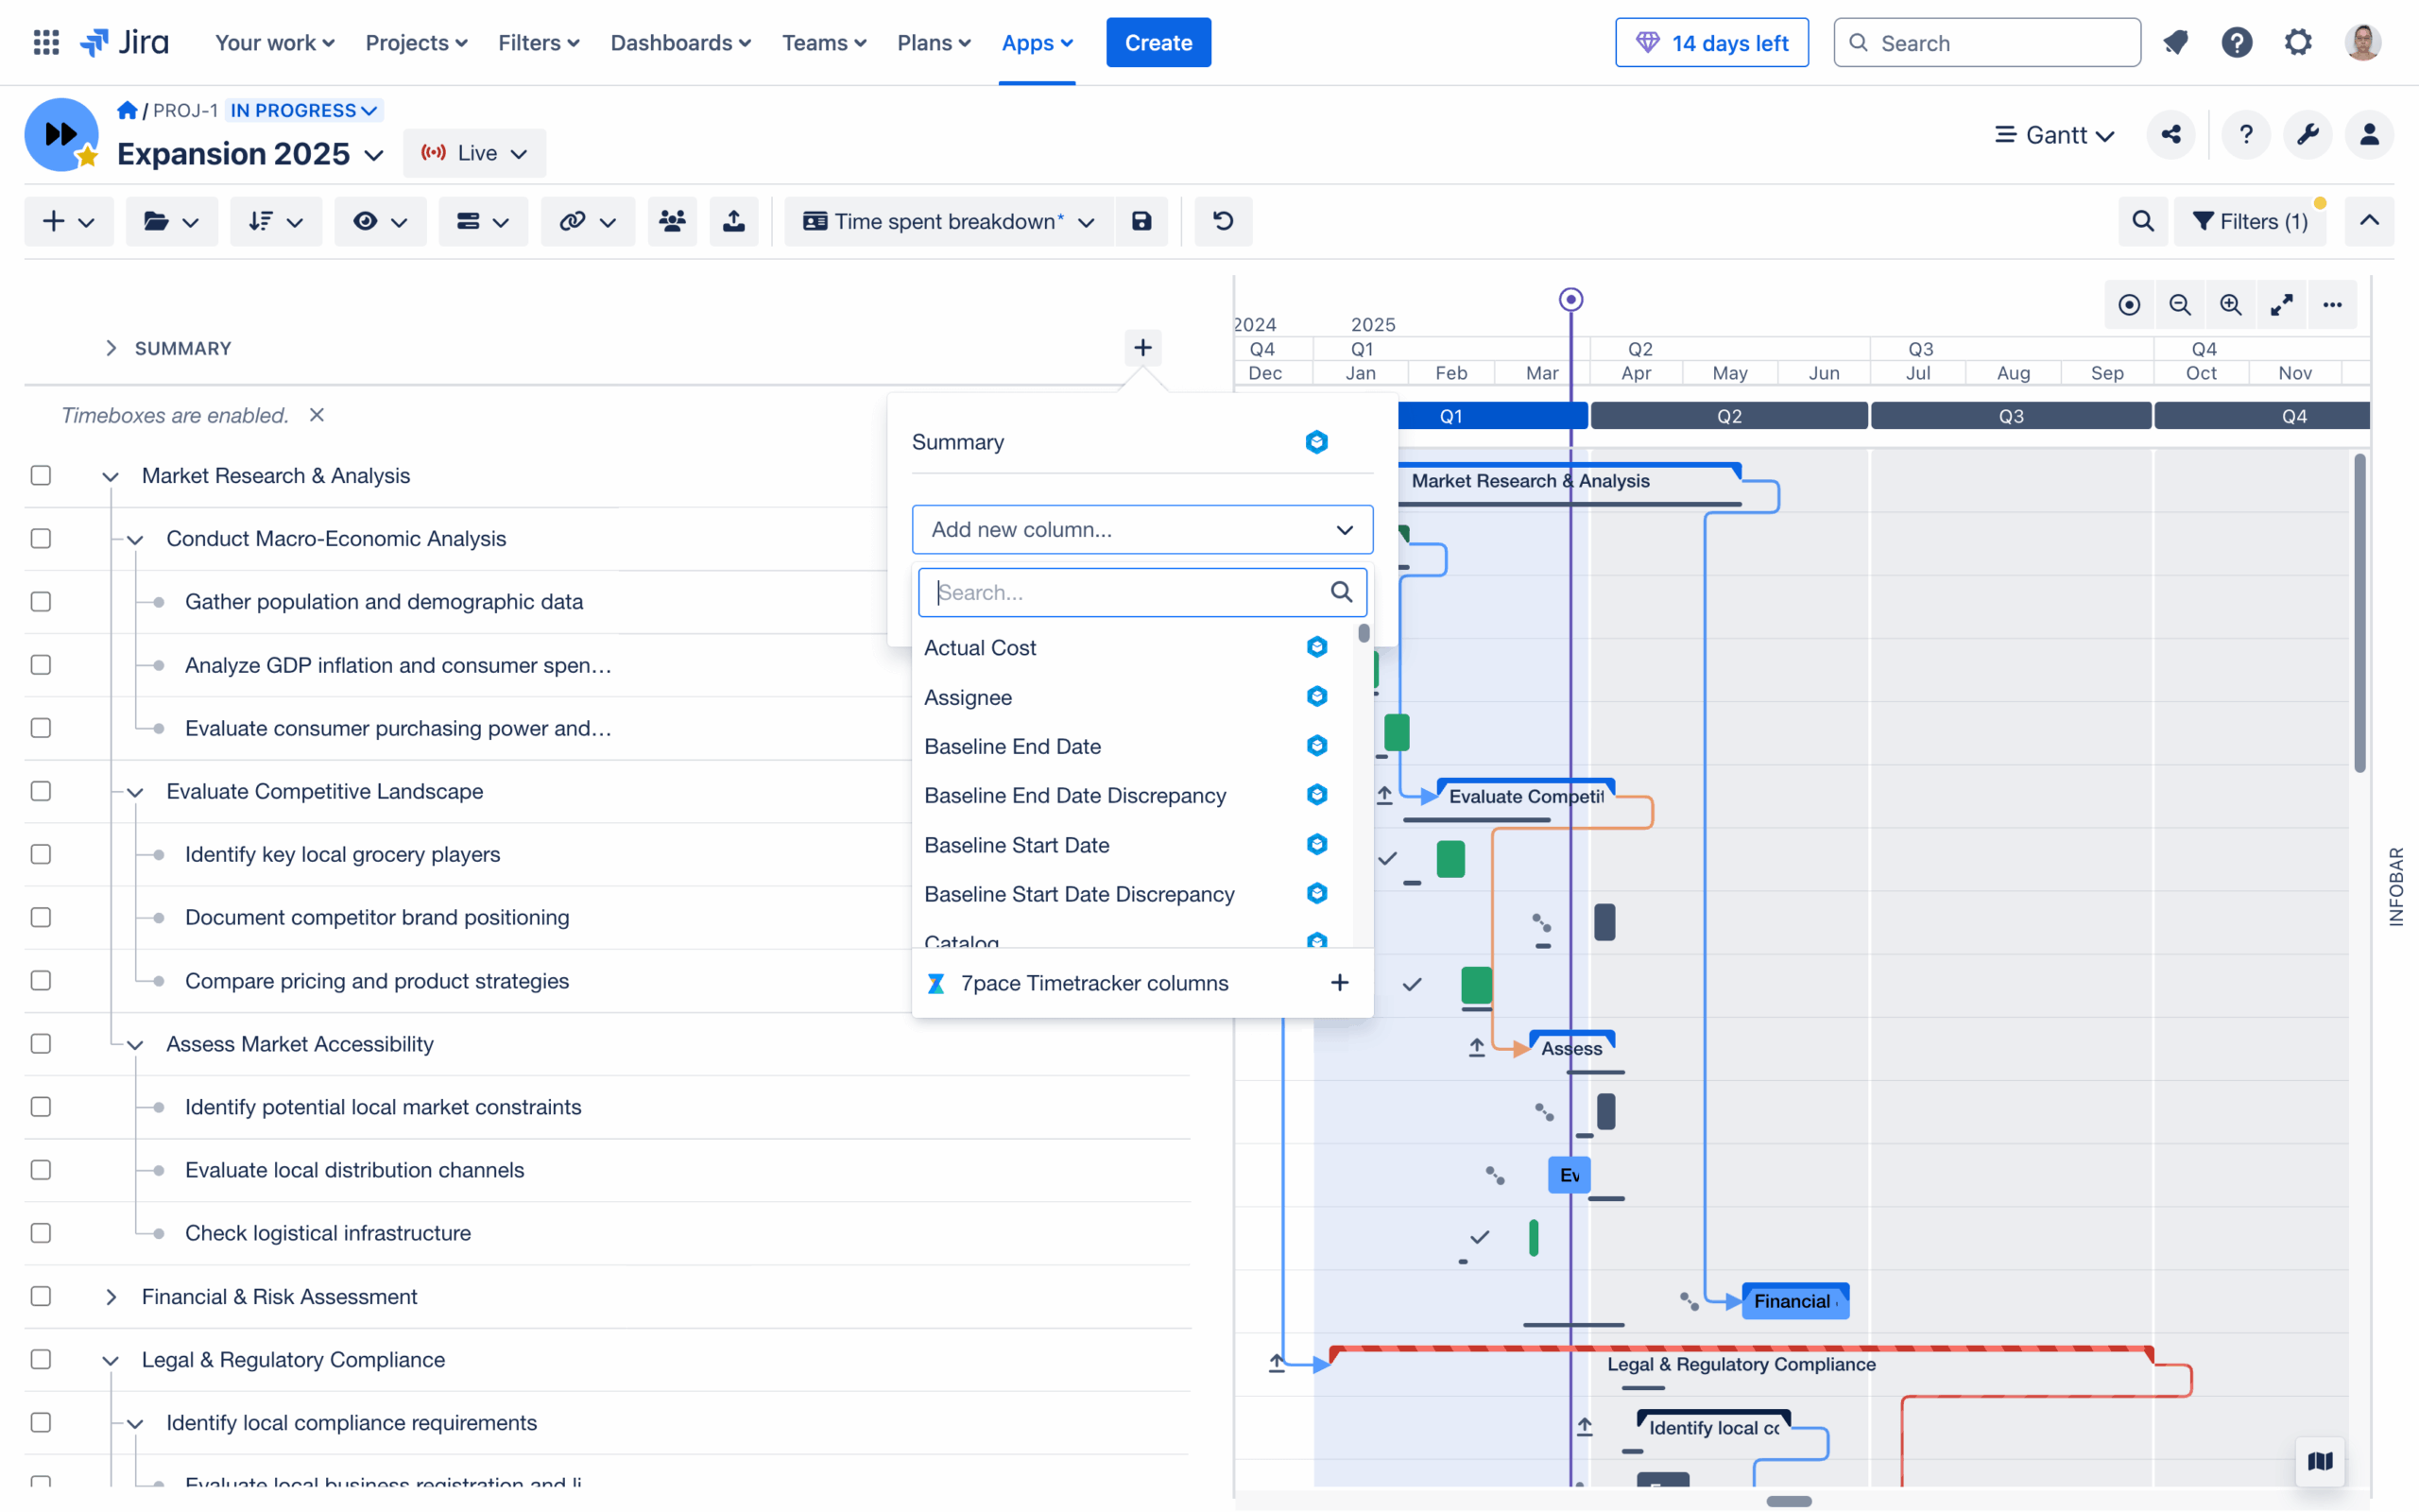Check the checkbox next to Market Research & Analysis
This screenshot has width=2419, height=1512.
(40, 476)
